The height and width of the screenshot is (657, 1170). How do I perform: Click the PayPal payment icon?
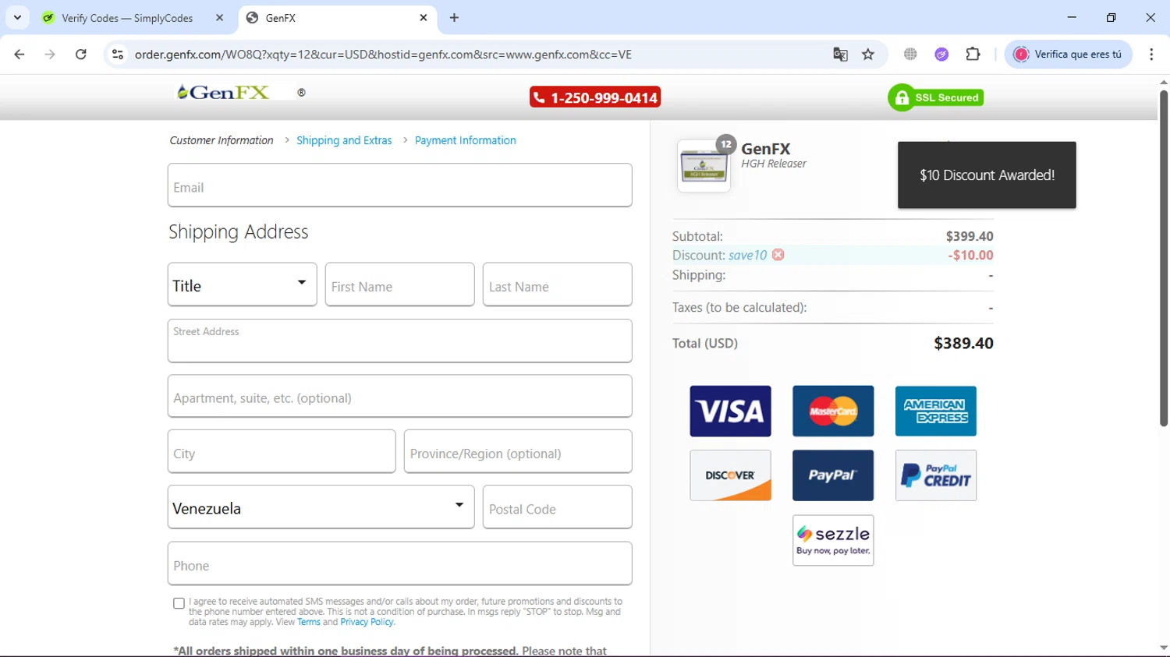tap(833, 475)
